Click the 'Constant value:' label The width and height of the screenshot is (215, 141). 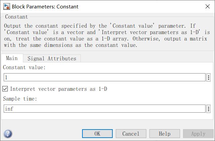click(24, 67)
